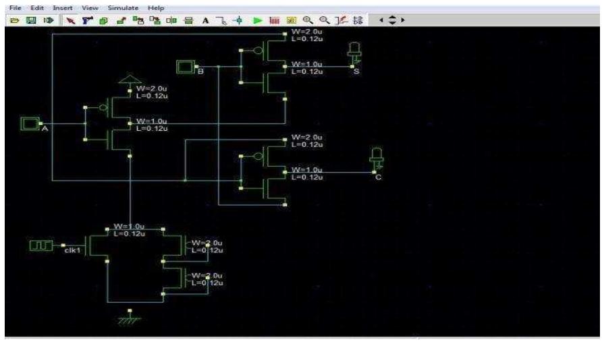The width and height of the screenshot is (602, 342).
Task: Open the Help menu
Action: point(156,7)
